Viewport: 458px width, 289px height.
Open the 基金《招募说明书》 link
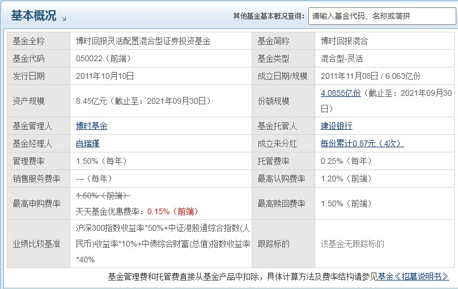413,276
